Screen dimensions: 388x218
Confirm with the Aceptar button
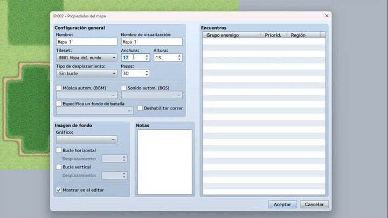coord(282,205)
